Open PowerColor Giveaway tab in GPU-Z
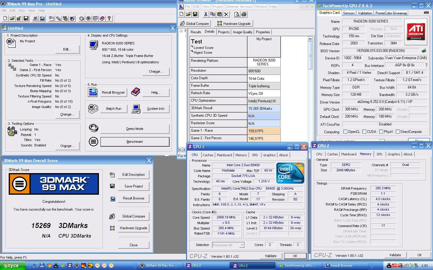 coord(391,13)
